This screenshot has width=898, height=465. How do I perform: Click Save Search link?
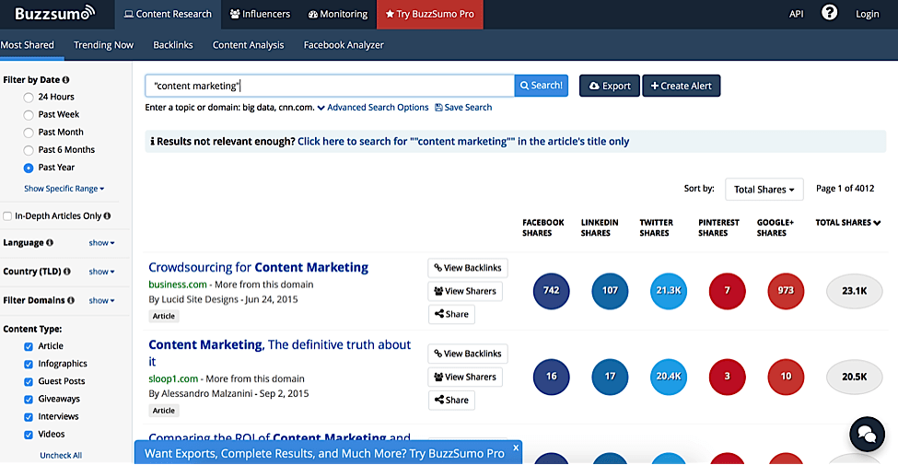463,107
